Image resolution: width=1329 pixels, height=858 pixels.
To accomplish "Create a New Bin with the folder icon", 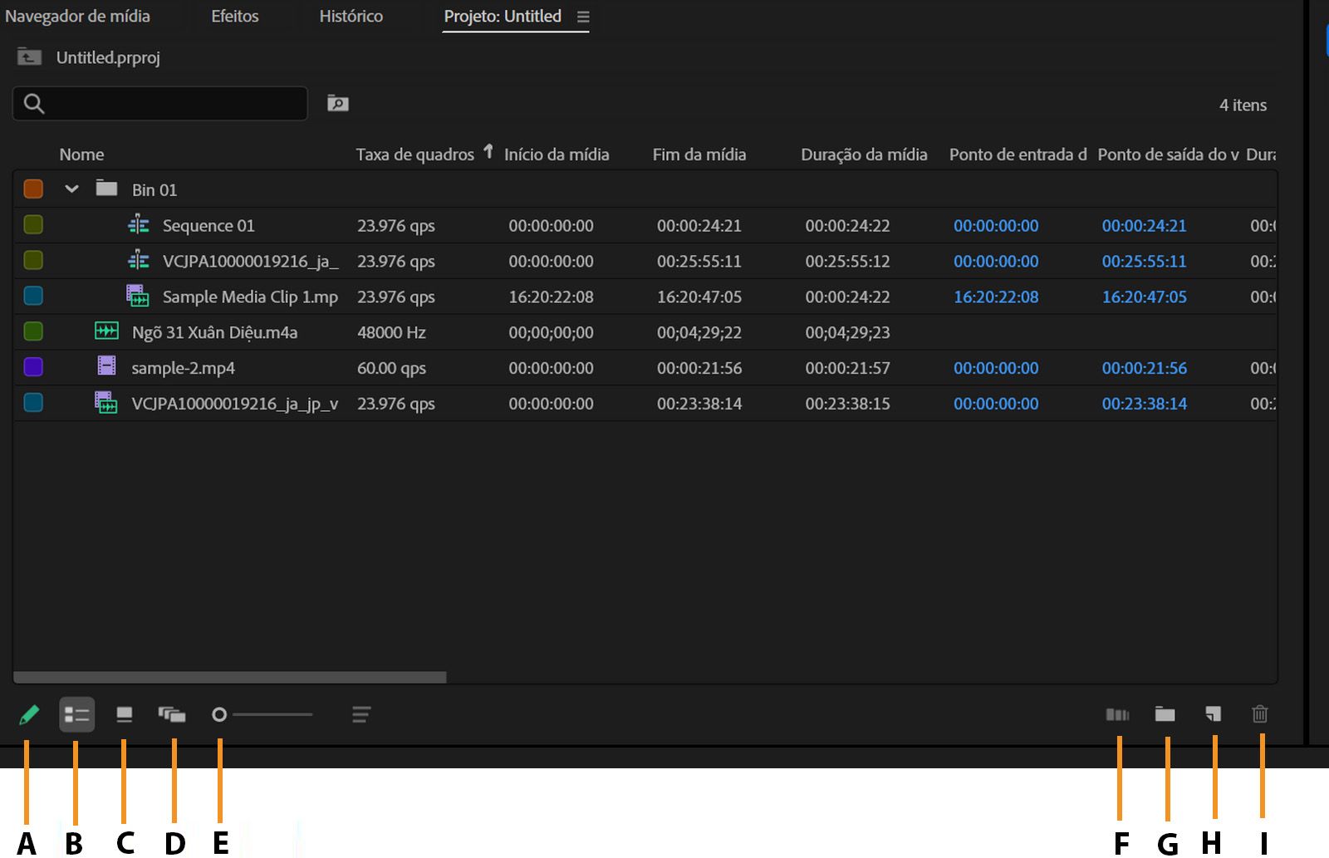I will [1165, 714].
